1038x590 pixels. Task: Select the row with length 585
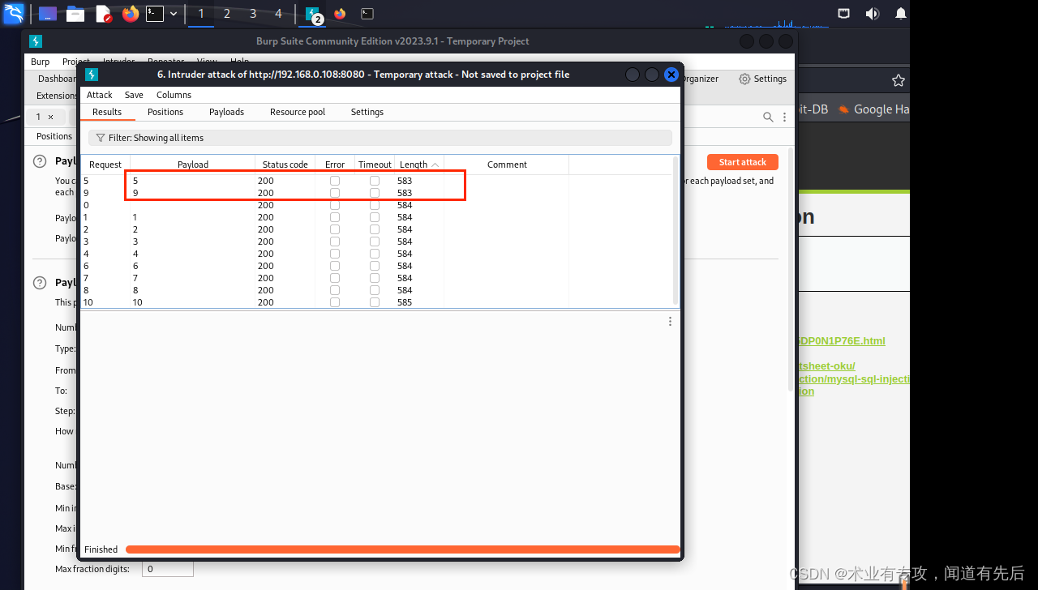[376, 302]
